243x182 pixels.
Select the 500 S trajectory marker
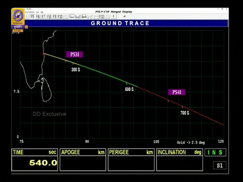point(129,89)
